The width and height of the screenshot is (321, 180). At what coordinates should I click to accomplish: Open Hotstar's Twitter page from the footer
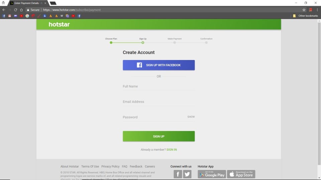[187, 174]
